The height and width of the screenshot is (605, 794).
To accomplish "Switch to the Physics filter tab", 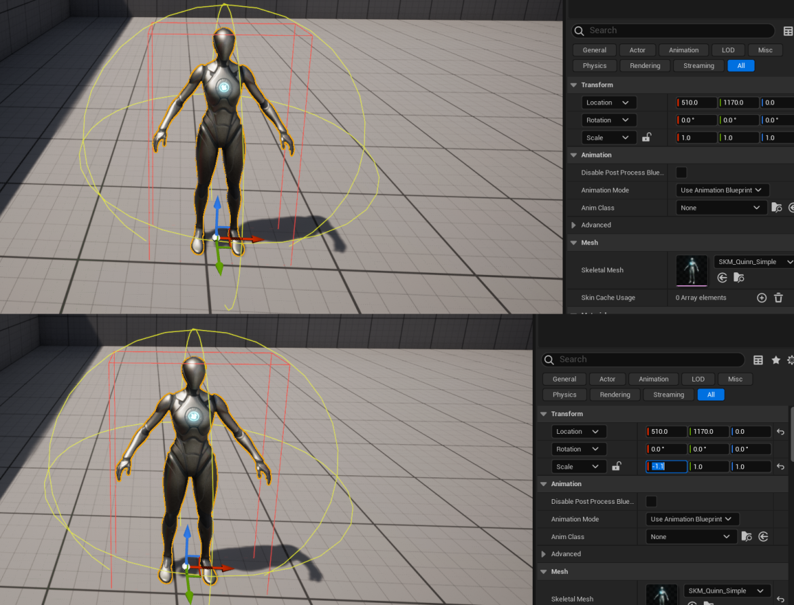I will point(594,65).
